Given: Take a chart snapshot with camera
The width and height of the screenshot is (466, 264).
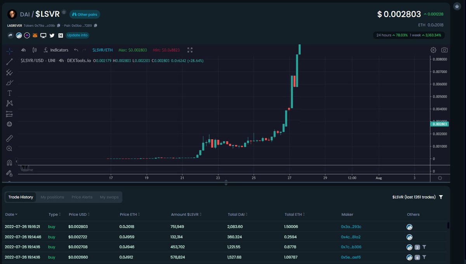Looking at the screenshot, I should pos(444,50).
